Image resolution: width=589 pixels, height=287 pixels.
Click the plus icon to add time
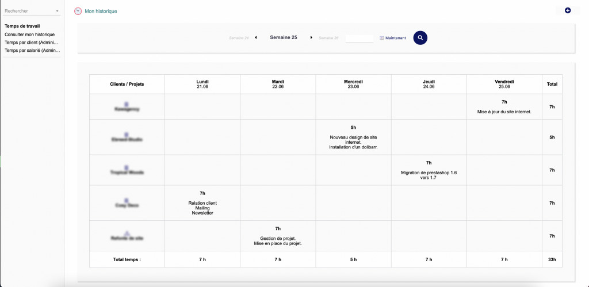568,10
